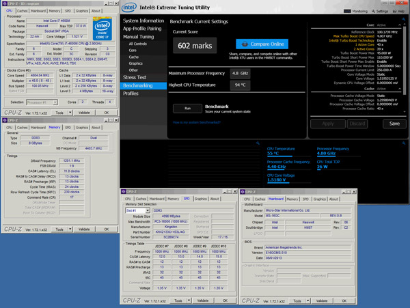Click the CPU Total TDP monitor readout
The image size is (410, 308).
coord(339,165)
